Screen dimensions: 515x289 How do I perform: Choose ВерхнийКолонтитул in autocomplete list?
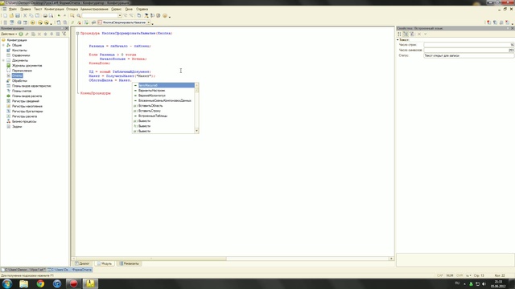click(x=152, y=96)
